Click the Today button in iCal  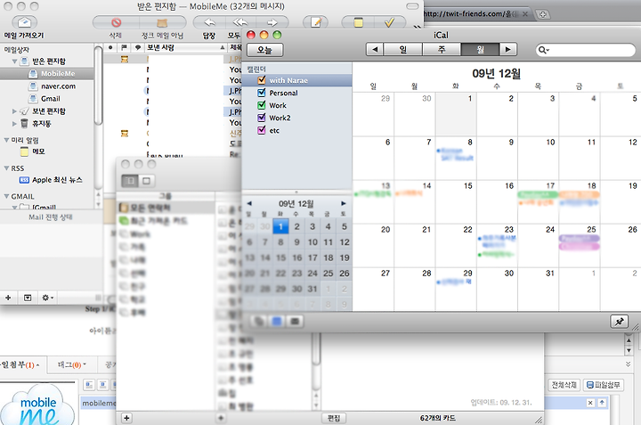pyautogui.click(x=265, y=50)
